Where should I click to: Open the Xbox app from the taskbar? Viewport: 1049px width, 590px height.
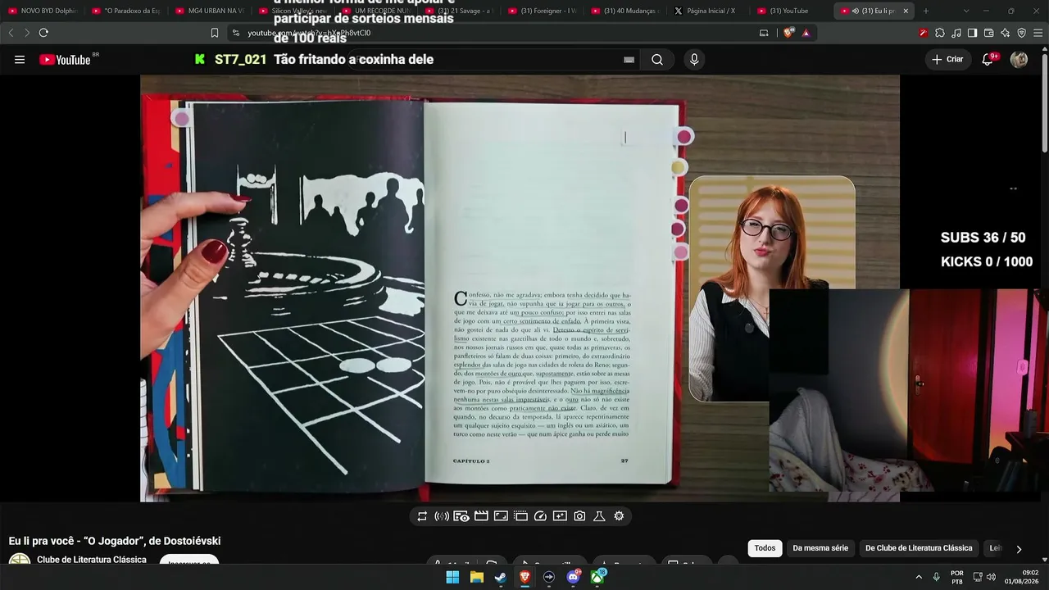click(x=597, y=577)
